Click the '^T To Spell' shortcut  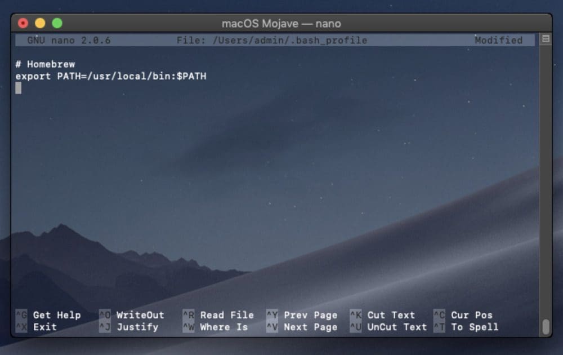[466, 327]
